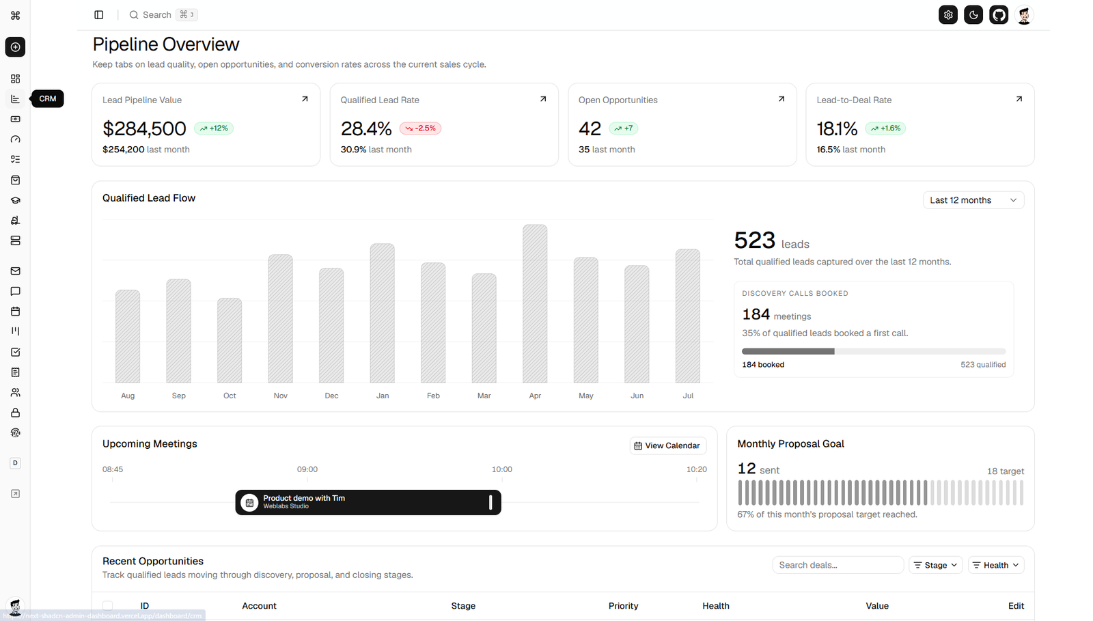Image resolution: width=1093 pixels, height=621 pixels.
Task: Open the CRM bar-chart sidebar icon
Action: point(15,99)
